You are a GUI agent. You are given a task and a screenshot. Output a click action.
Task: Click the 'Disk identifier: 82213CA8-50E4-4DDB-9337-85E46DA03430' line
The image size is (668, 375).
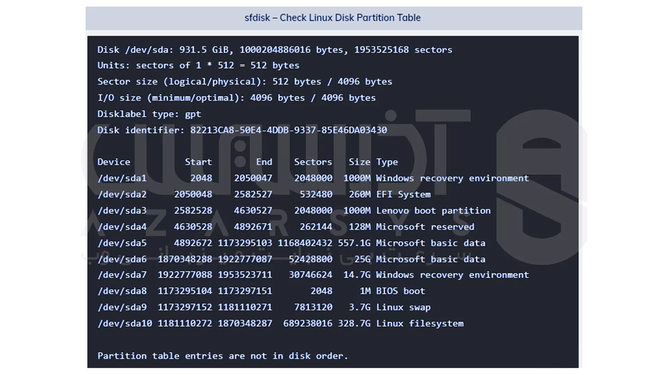[x=242, y=130]
